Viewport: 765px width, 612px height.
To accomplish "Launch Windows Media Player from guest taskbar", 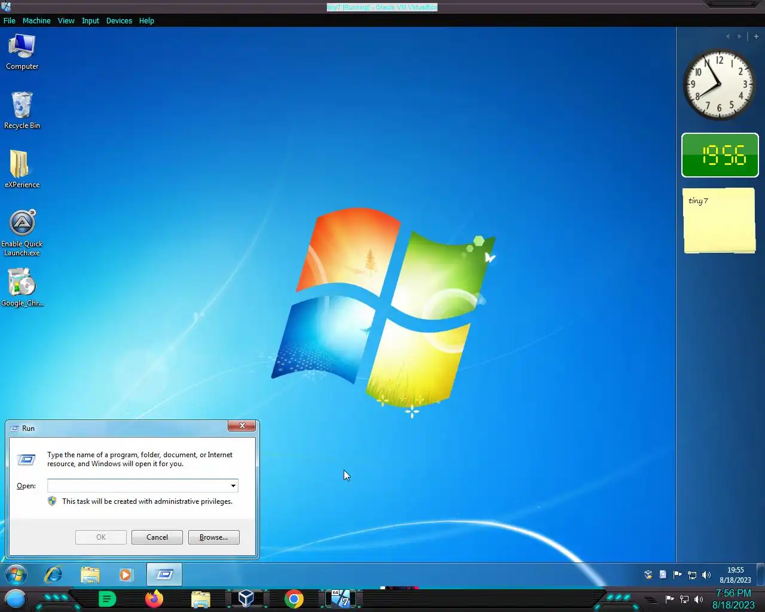I will coord(126,575).
